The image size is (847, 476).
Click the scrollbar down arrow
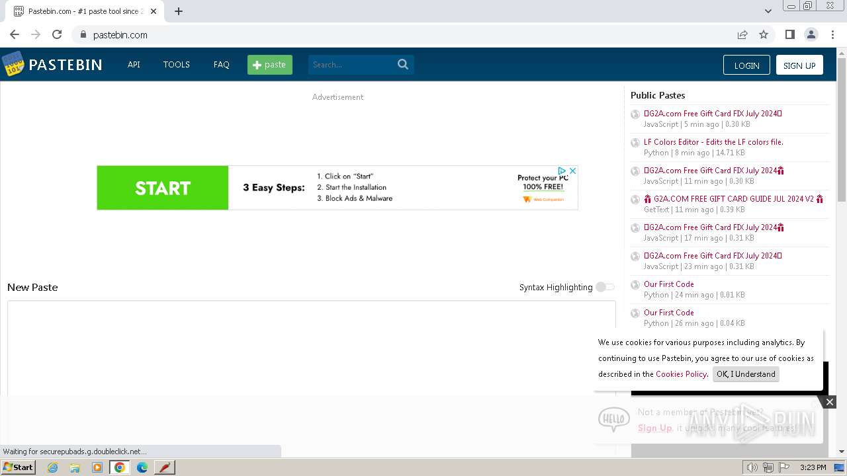click(x=842, y=452)
